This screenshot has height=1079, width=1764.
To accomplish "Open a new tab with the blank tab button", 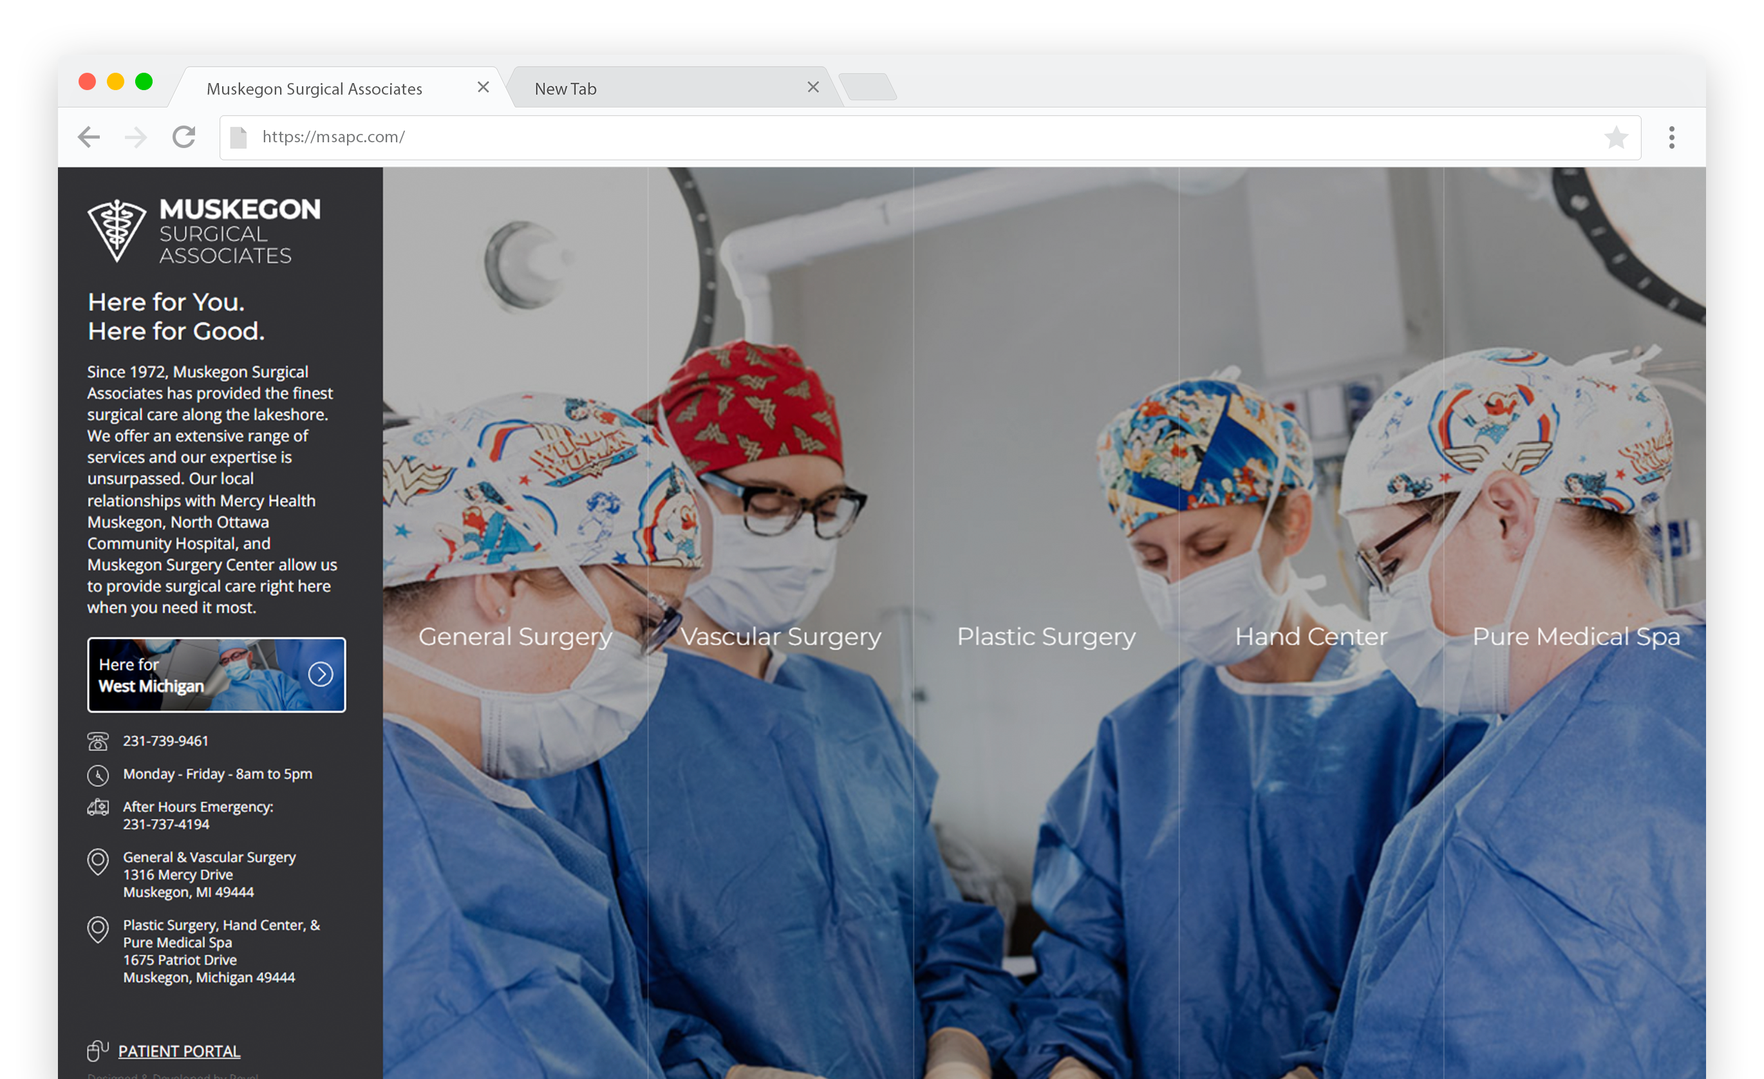I will click(868, 87).
